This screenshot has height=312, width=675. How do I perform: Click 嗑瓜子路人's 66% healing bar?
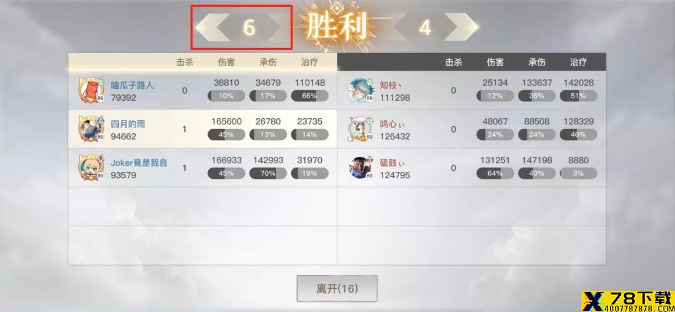point(309,96)
